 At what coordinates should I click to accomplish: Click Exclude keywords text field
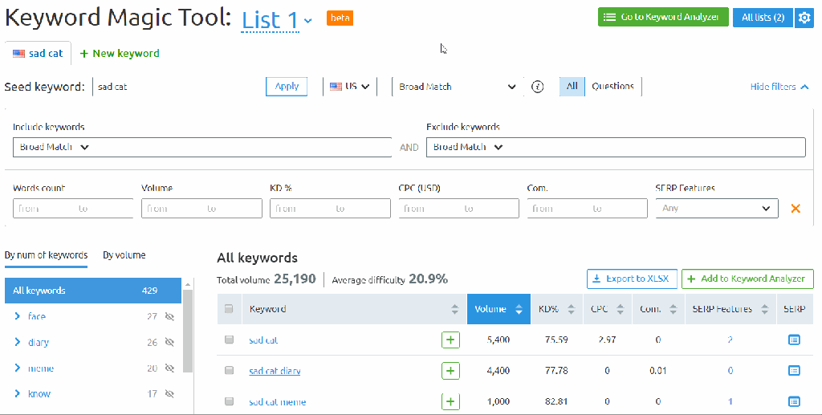pos(655,147)
